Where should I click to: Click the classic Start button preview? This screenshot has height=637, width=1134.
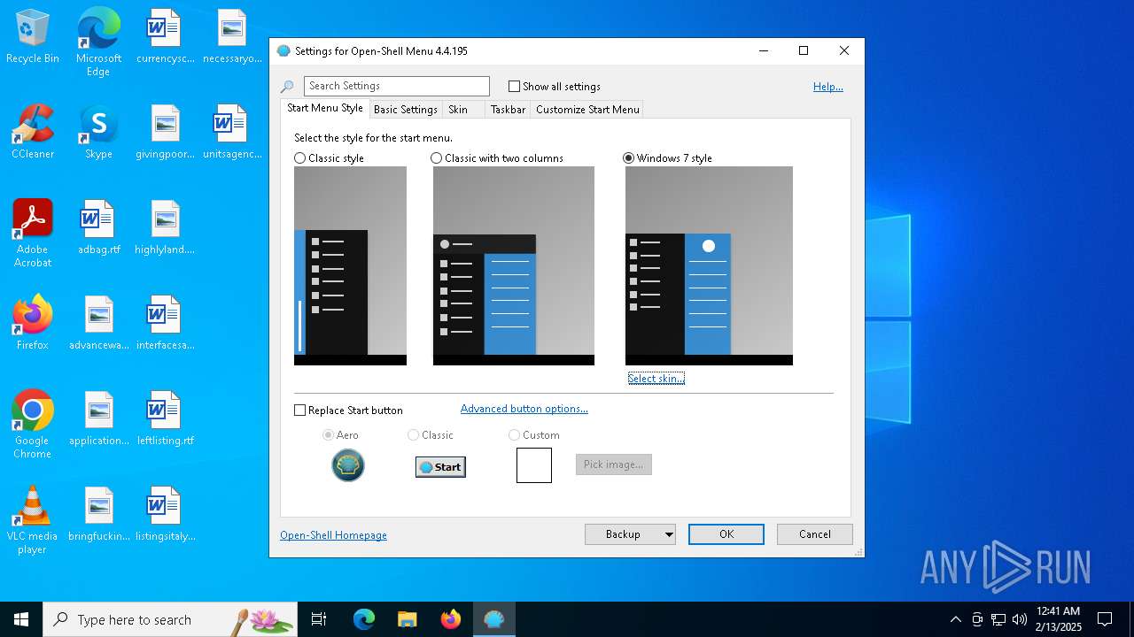point(440,467)
